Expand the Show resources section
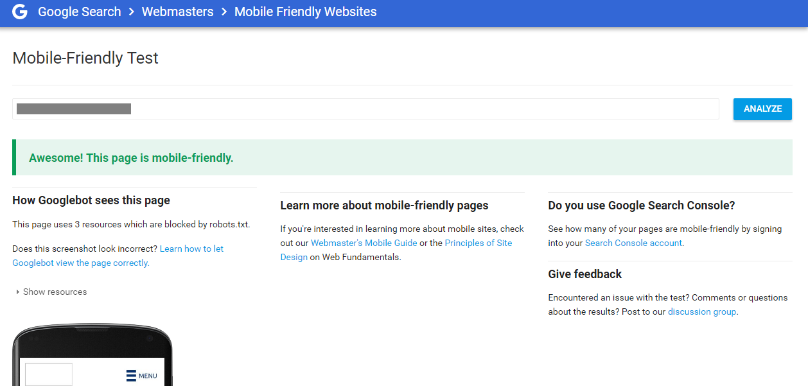 (x=51, y=292)
